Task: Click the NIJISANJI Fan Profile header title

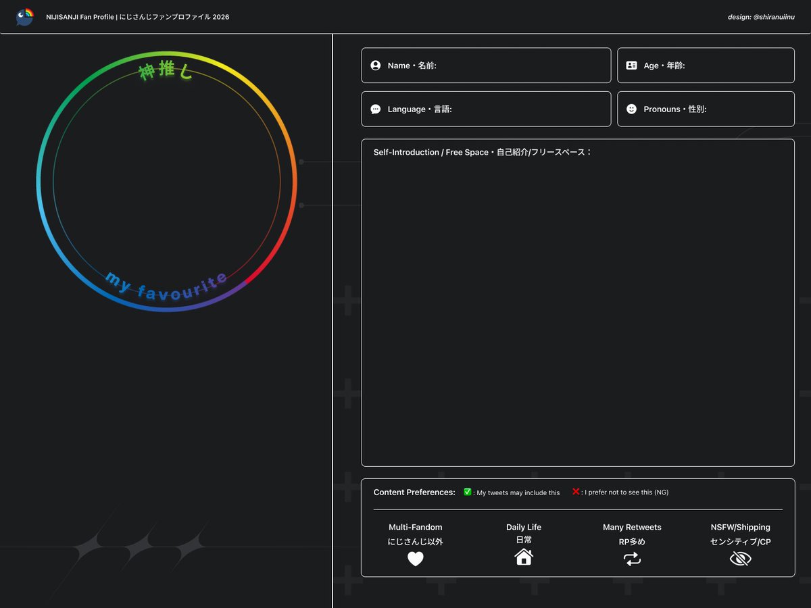Action: 137,17
